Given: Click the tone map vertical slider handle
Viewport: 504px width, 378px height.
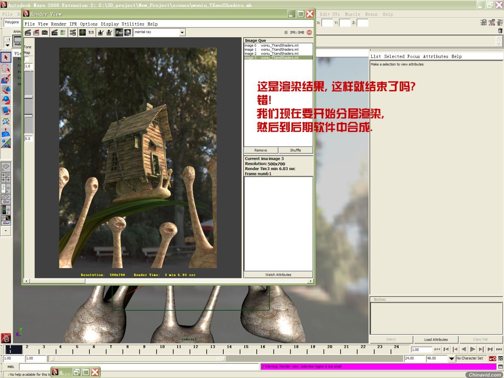Looking at the screenshot, I should pyautogui.click(x=28, y=96).
